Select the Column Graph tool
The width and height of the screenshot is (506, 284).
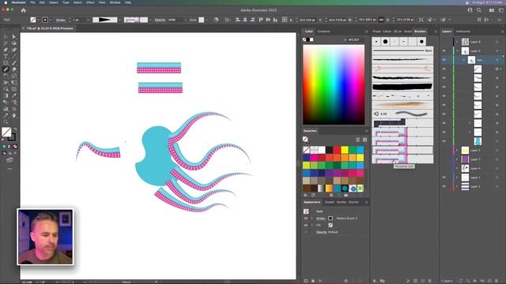tap(6, 109)
